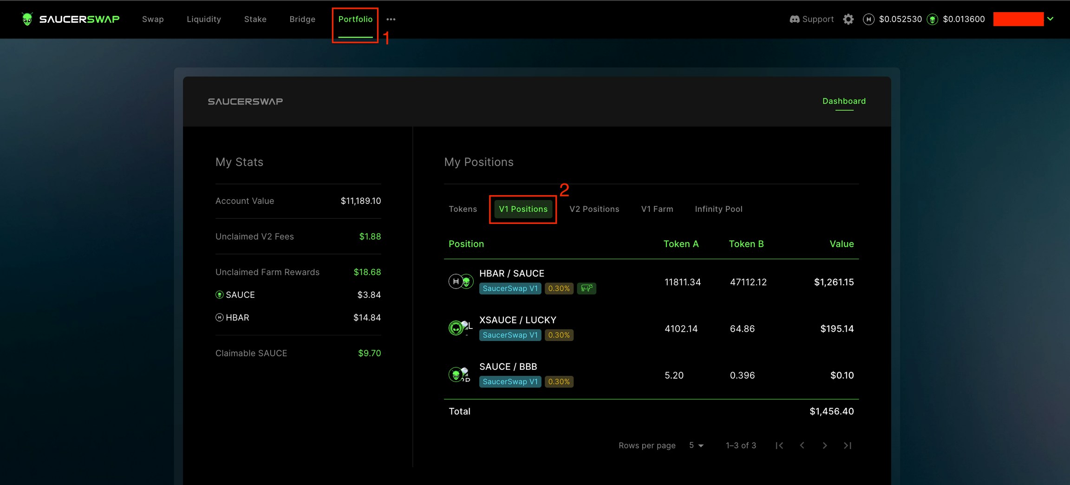Open the rows per page dropdown

point(696,446)
